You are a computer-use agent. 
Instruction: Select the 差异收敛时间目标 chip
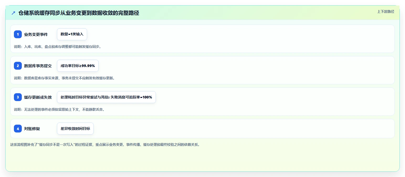[x=75, y=129]
